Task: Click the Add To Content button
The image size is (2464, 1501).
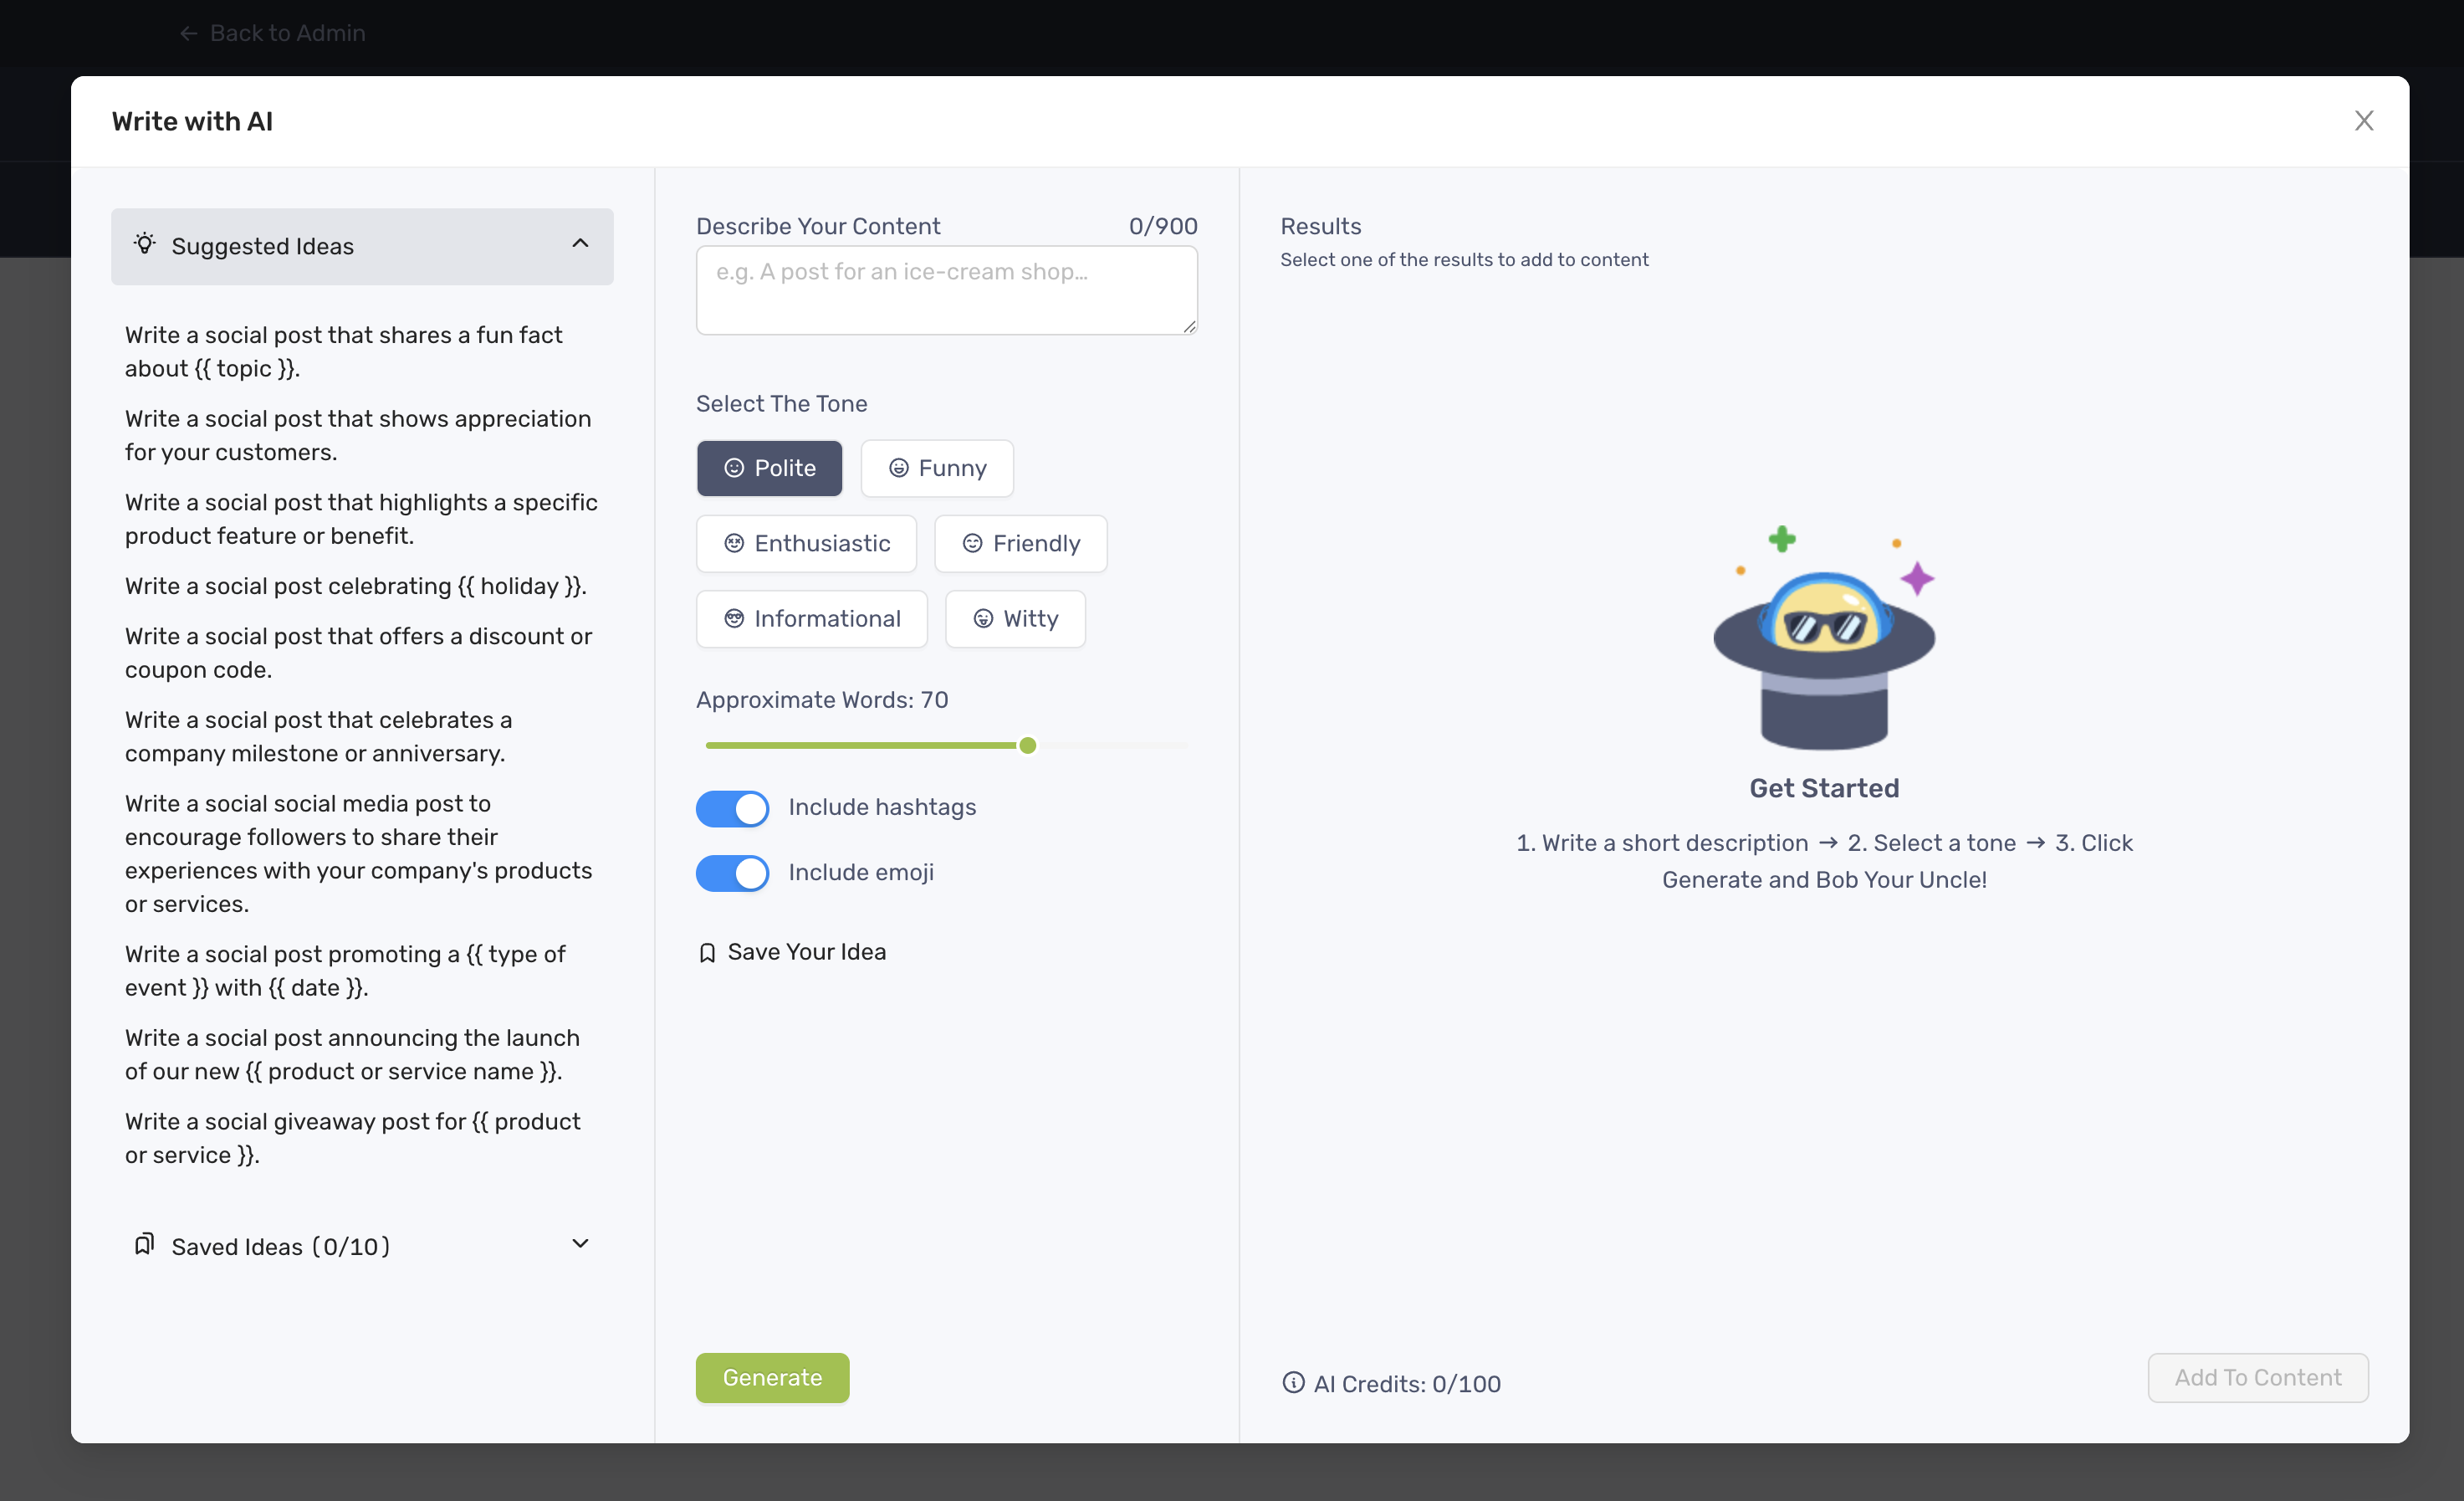Action: [2257, 1378]
